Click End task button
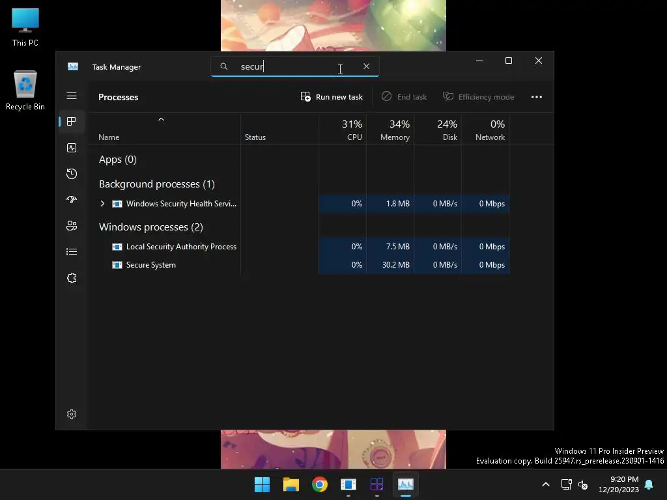Image resolution: width=667 pixels, height=500 pixels. 404,97
